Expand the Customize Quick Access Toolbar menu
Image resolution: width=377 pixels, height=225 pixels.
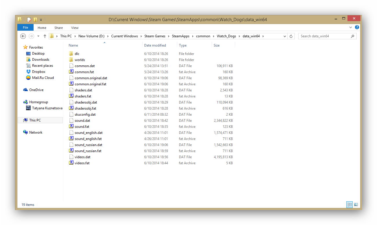coord(41,20)
